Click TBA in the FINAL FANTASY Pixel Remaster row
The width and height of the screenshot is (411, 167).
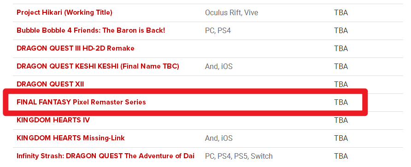(341, 102)
